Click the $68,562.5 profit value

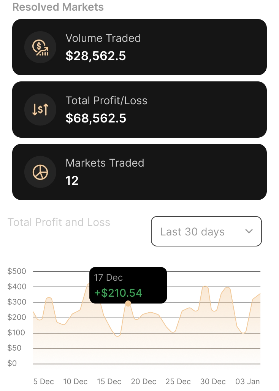click(96, 118)
